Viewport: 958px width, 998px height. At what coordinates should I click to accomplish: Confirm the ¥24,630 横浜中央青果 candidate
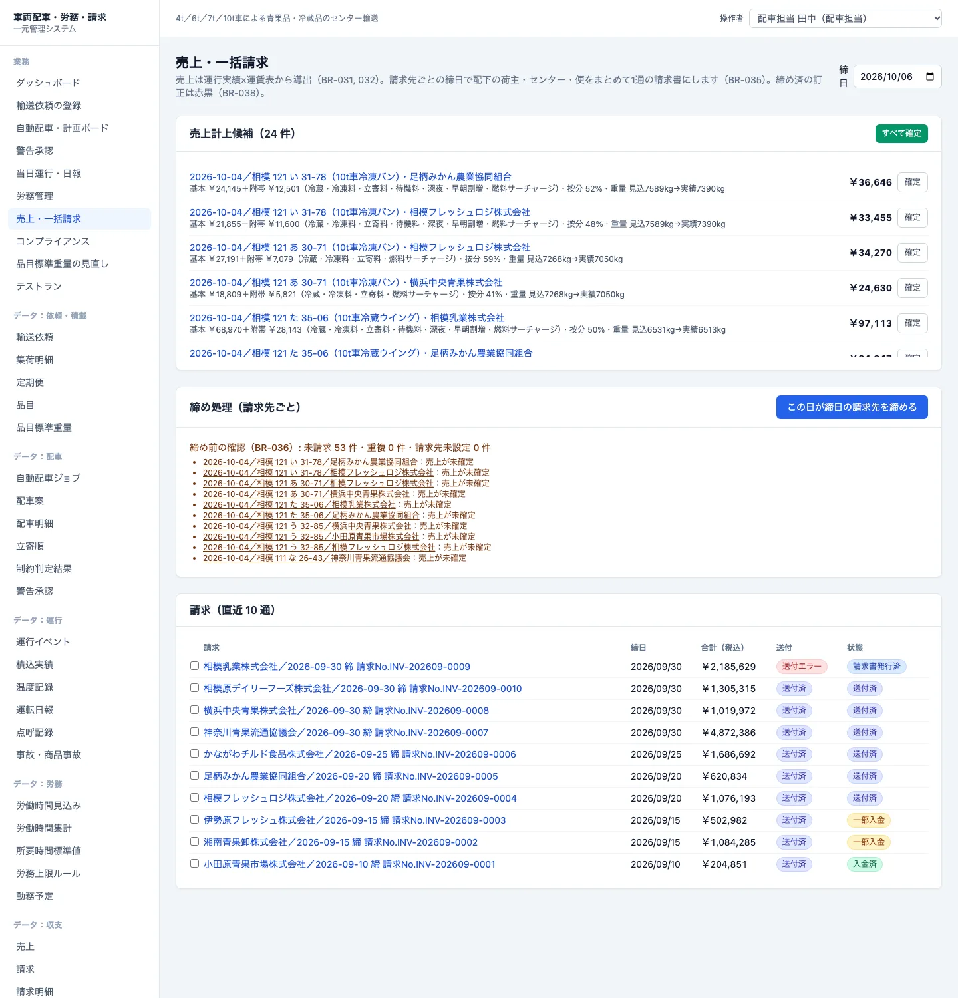pos(913,288)
